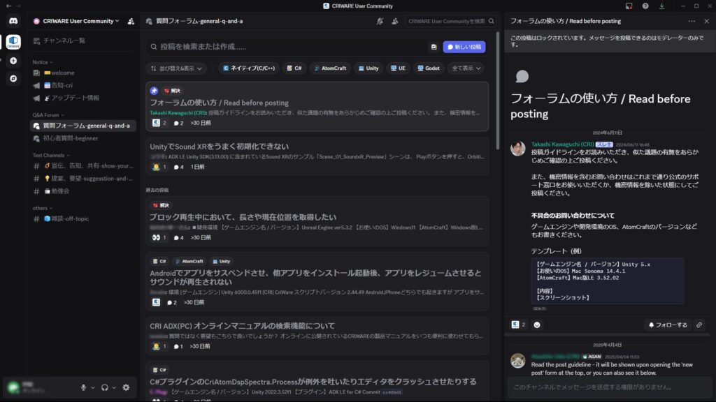
Task: Open the discover servers compass icon
Action: click(13, 78)
